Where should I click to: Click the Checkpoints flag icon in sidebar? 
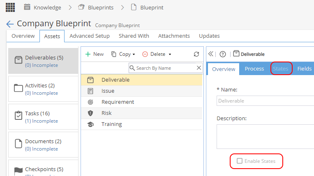point(18,171)
